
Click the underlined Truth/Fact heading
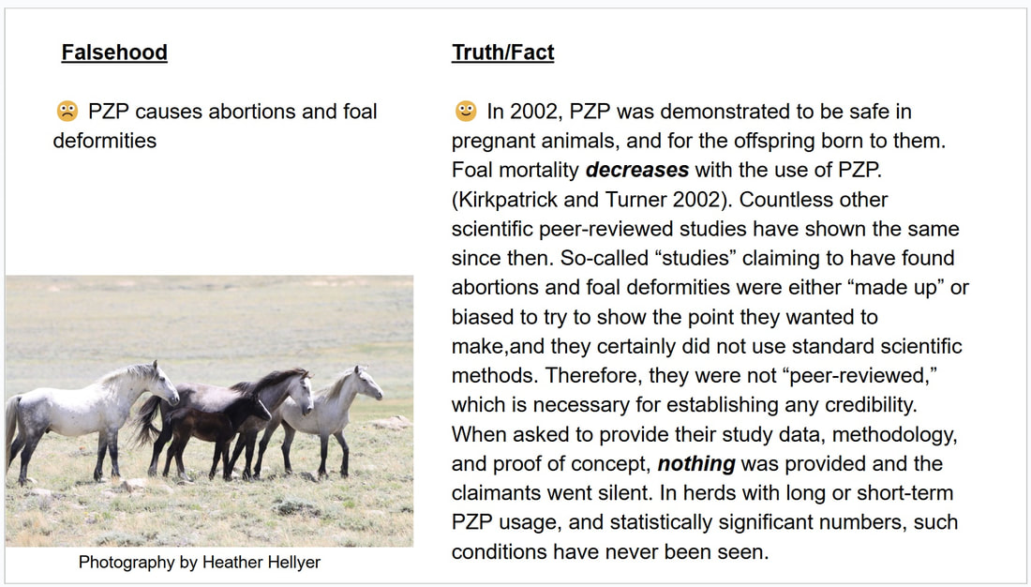[x=503, y=52]
